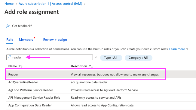
Task: Click 'Allows read access to App Configuration data.'
Action: (x=103, y=105)
